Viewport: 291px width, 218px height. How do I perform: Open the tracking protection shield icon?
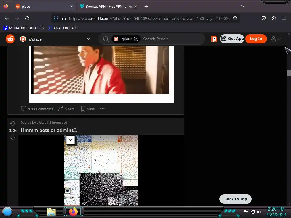(x=56, y=18)
